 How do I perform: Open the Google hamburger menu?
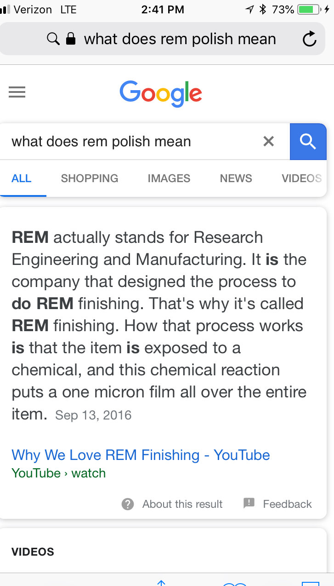click(x=17, y=92)
